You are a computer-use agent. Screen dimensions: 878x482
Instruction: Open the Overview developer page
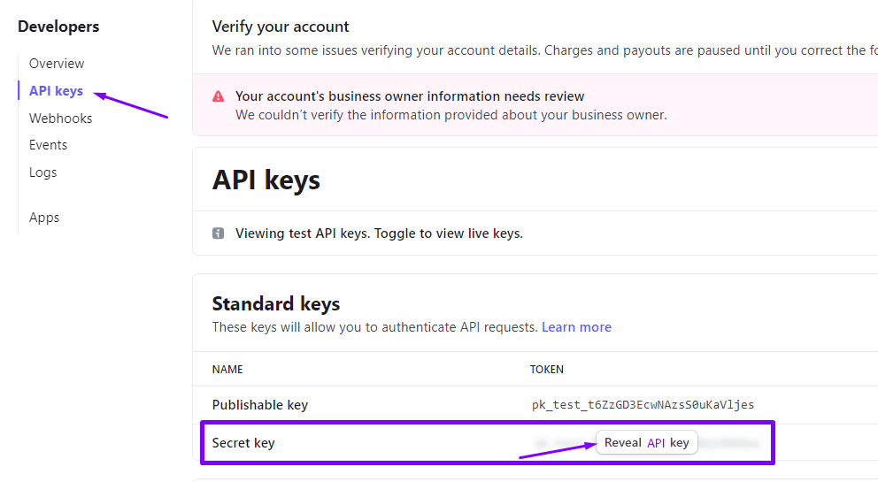(57, 64)
